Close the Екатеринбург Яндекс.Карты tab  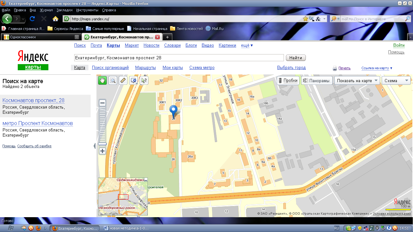[157, 37]
